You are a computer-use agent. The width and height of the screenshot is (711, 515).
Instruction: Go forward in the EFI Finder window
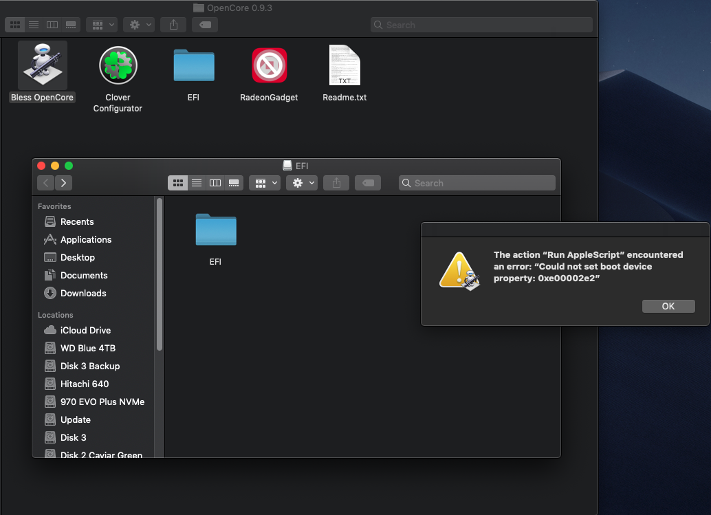[x=63, y=183]
